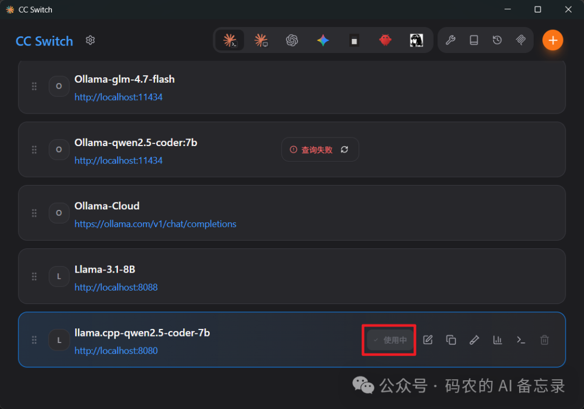Open the book icon in toolbar
The image size is (584, 409).
coord(474,40)
